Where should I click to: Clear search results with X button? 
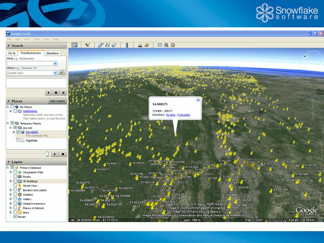coord(63,92)
